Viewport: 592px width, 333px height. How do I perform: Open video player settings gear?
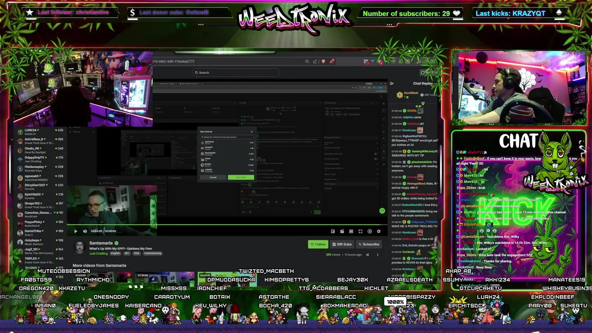[379, 231]
